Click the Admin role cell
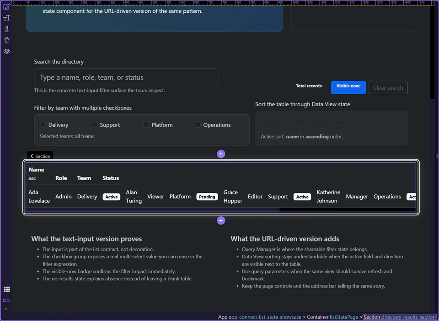This screenshot has height=321, width=439. (x=63, y=197)
